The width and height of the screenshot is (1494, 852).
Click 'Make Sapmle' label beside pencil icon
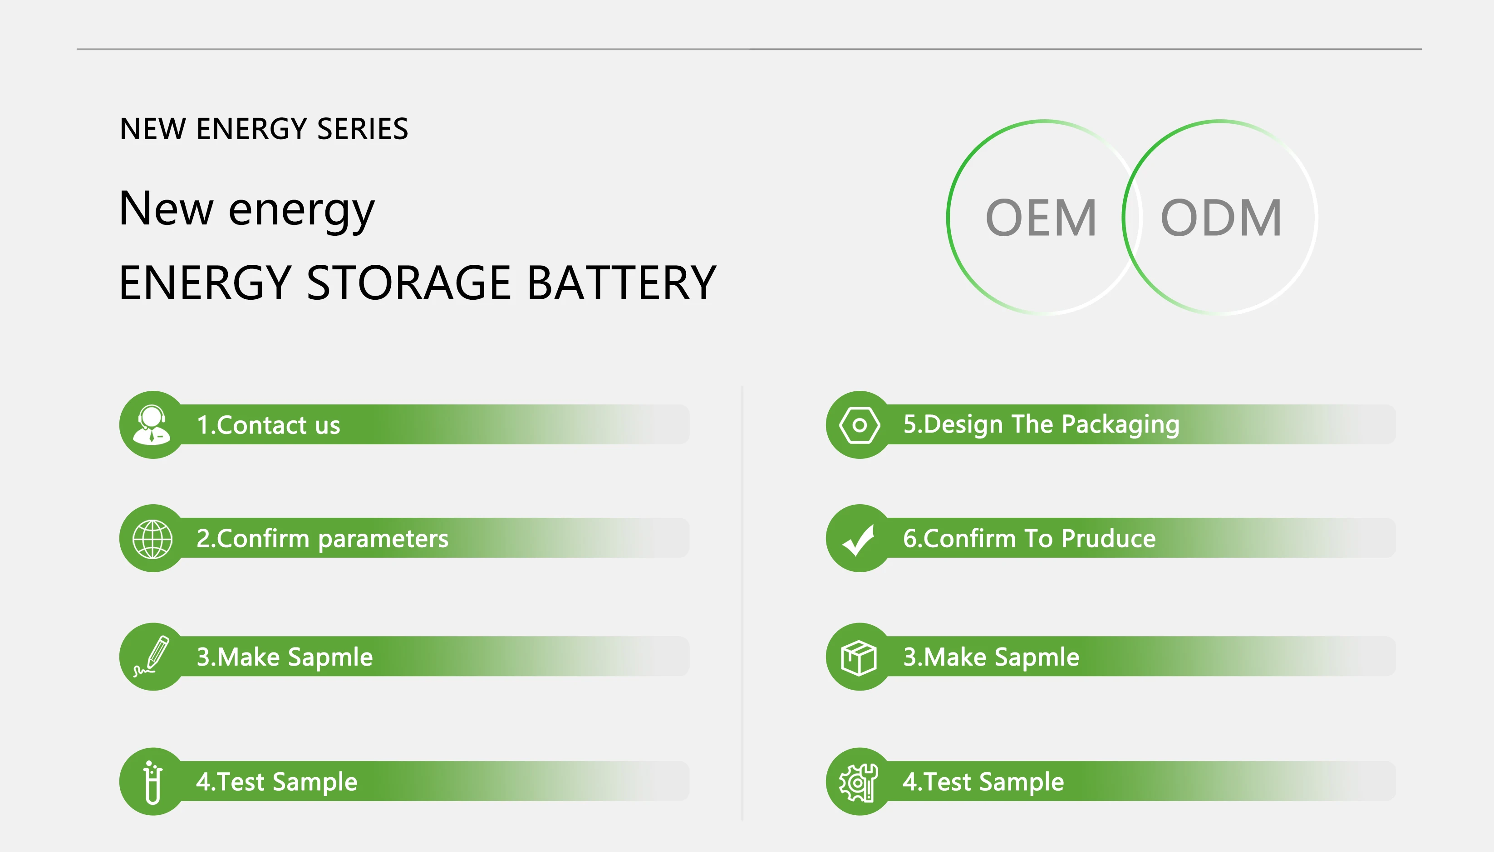click(285, 657)
